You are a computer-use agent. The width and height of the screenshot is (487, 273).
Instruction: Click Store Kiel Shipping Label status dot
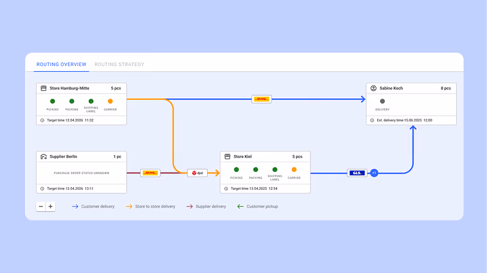pyautogui.click(x=275, y=169)
